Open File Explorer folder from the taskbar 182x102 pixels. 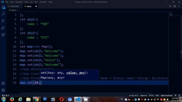point(28,99)
